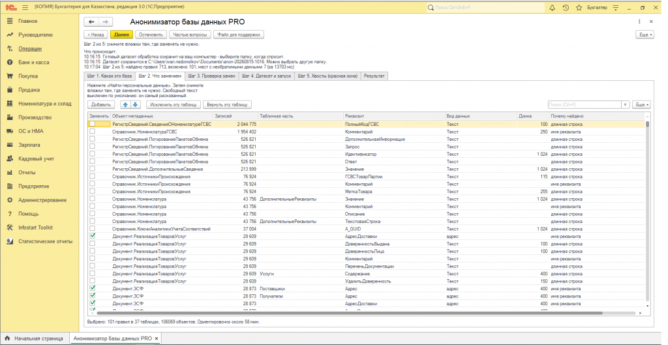Go to Начальная страница home tab
This screenshot has width=668, height=345.
point(35,338)
